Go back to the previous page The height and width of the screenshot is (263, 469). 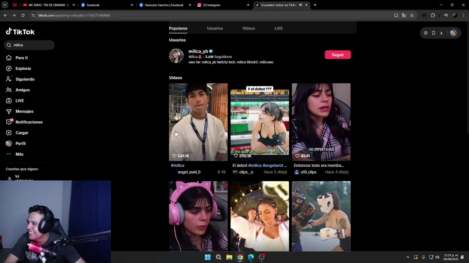coord(5,15)
